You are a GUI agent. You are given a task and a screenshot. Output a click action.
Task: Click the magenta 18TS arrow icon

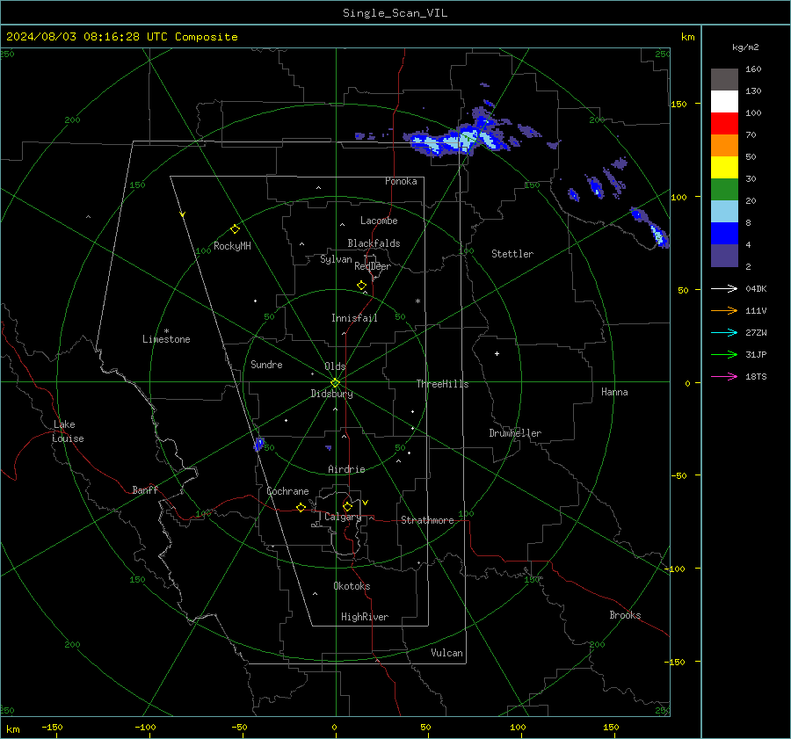(x=724, y=376)
